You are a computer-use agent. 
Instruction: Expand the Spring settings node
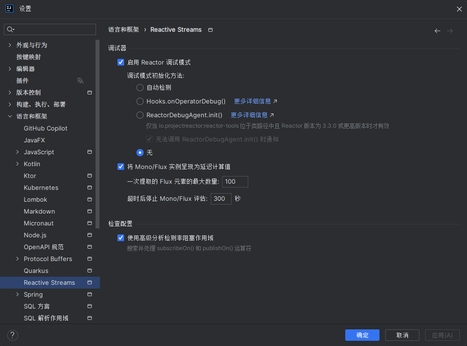tap(18, 295)
